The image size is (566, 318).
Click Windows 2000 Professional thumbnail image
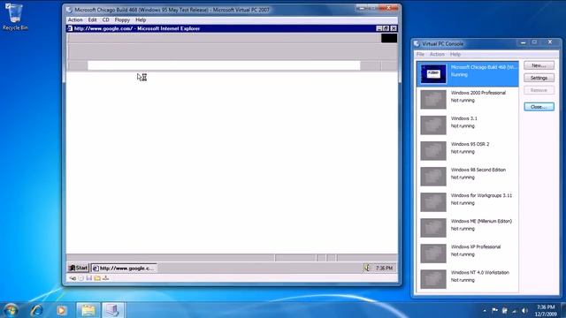coord(433,99)
